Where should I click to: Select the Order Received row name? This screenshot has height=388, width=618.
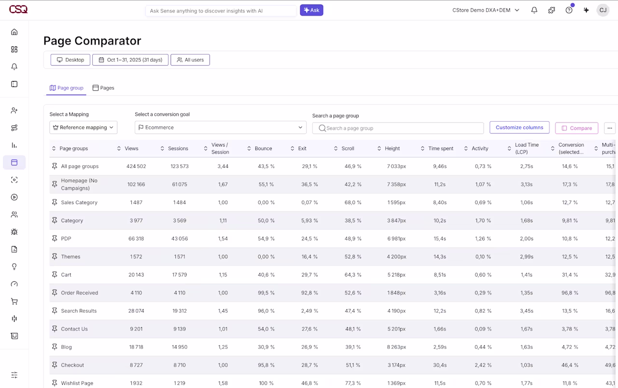79,293
